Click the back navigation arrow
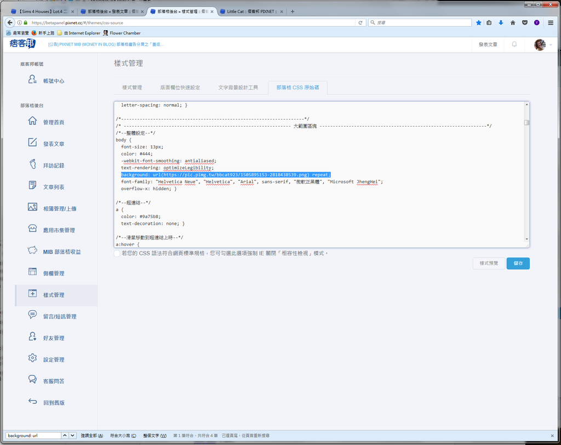Image resolution: width=561 pixels, height=445 pixels. tap(10, 22)
